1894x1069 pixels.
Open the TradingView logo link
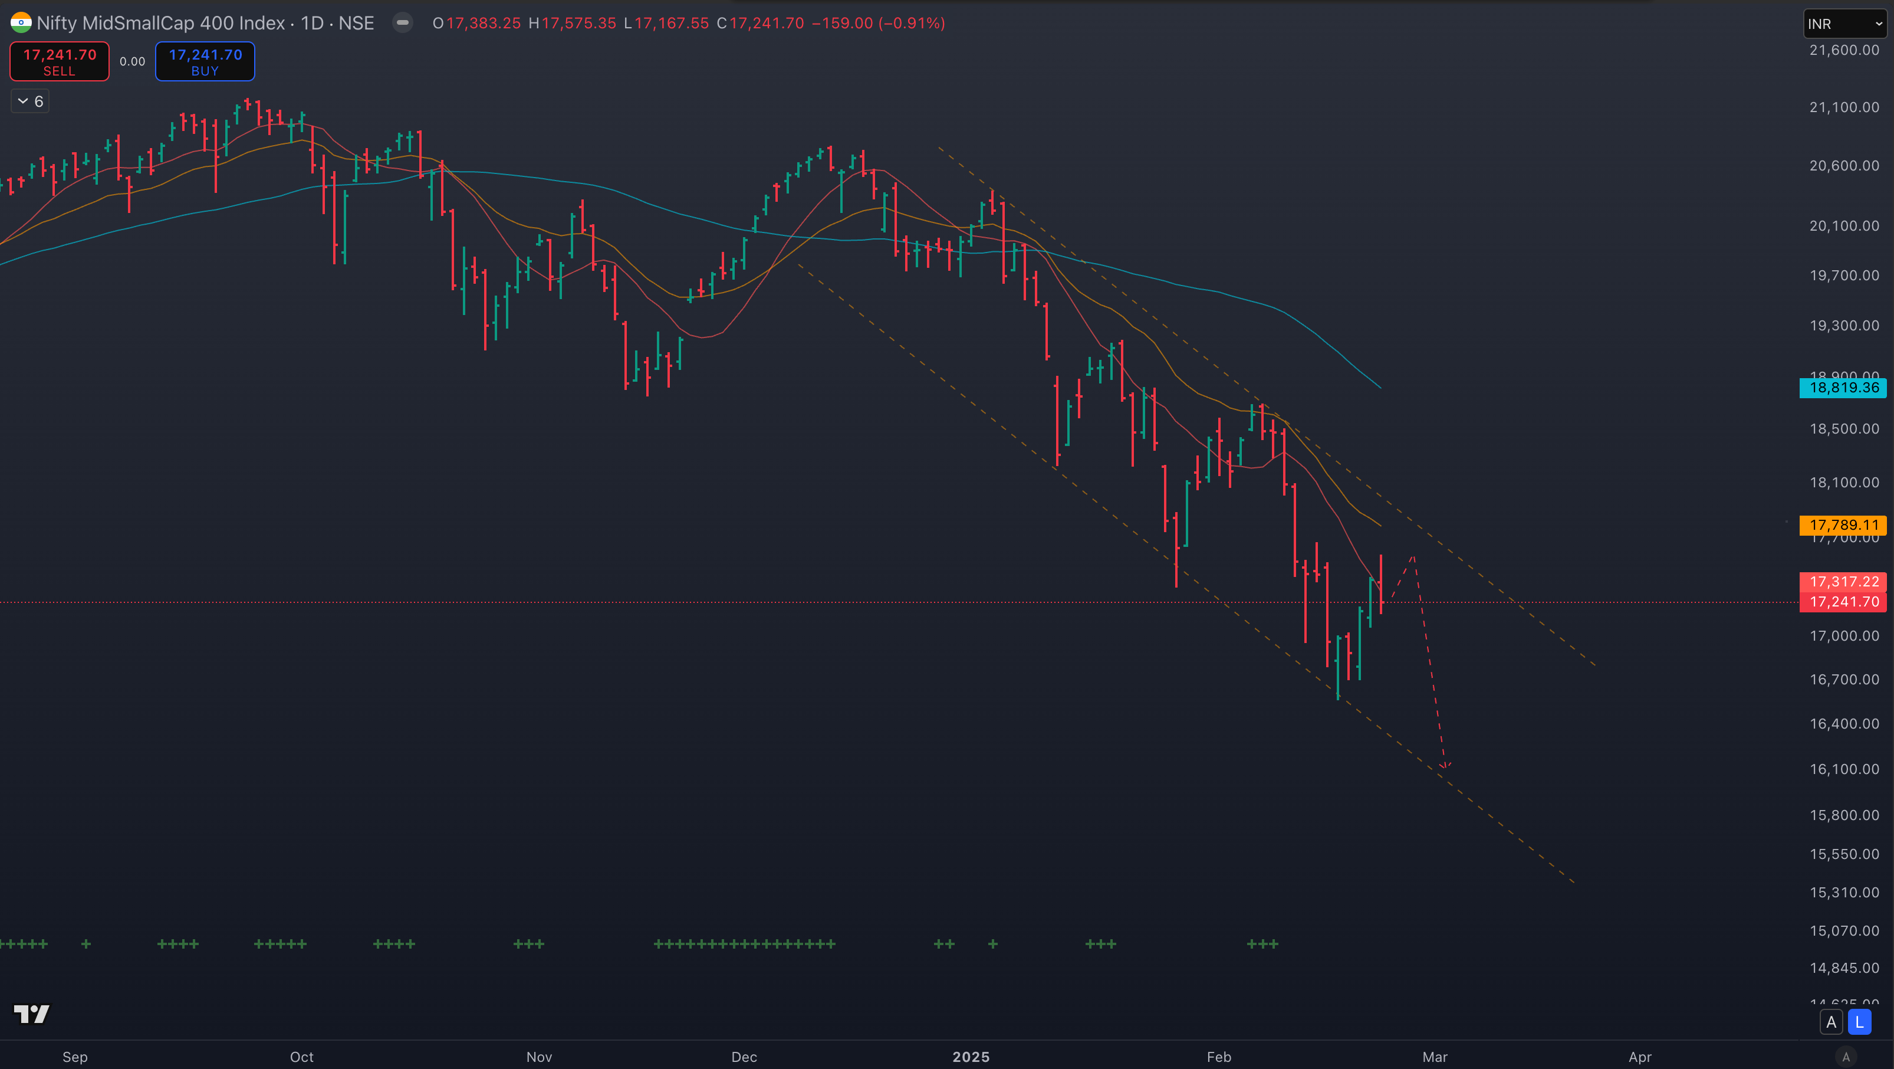pyautogui.click(x=32, y=1014)
